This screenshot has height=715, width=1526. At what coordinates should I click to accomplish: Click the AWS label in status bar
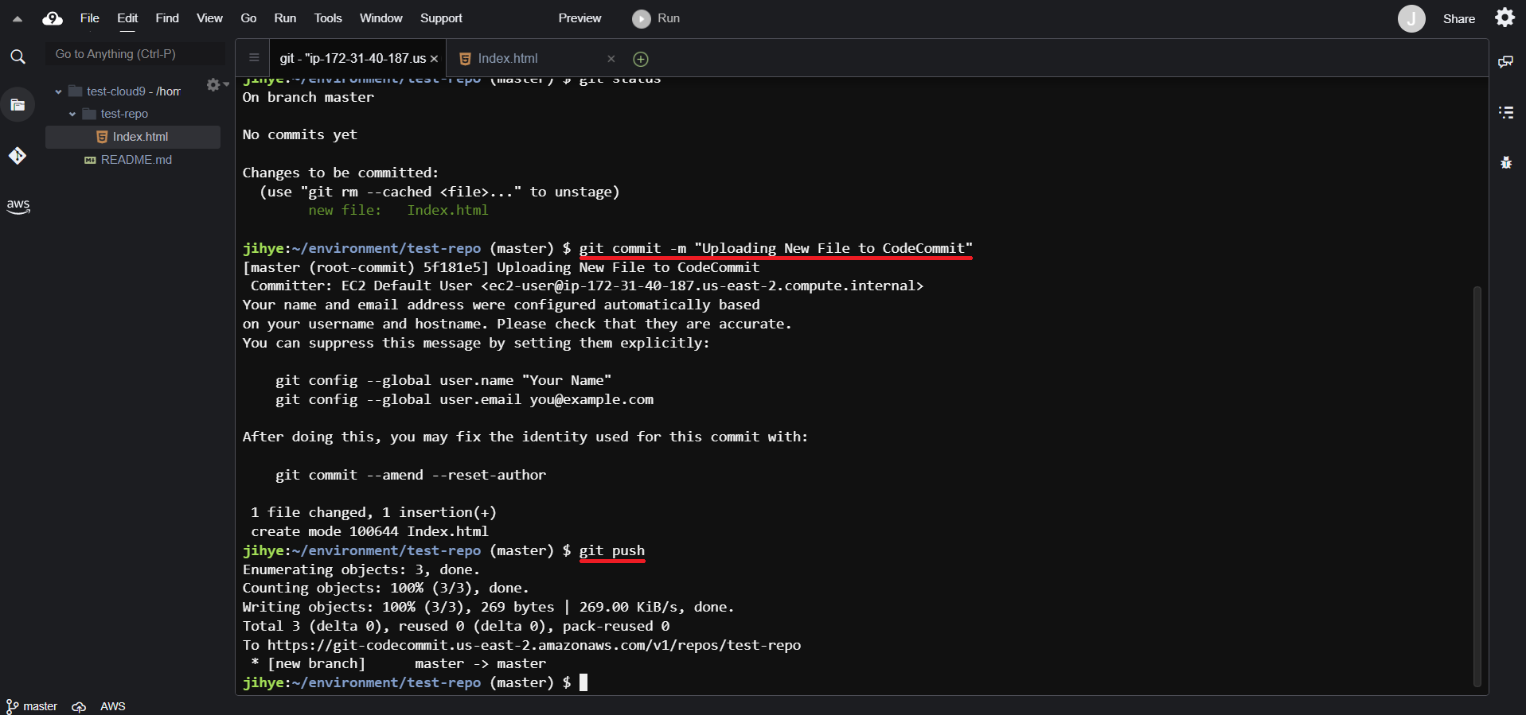113,706
